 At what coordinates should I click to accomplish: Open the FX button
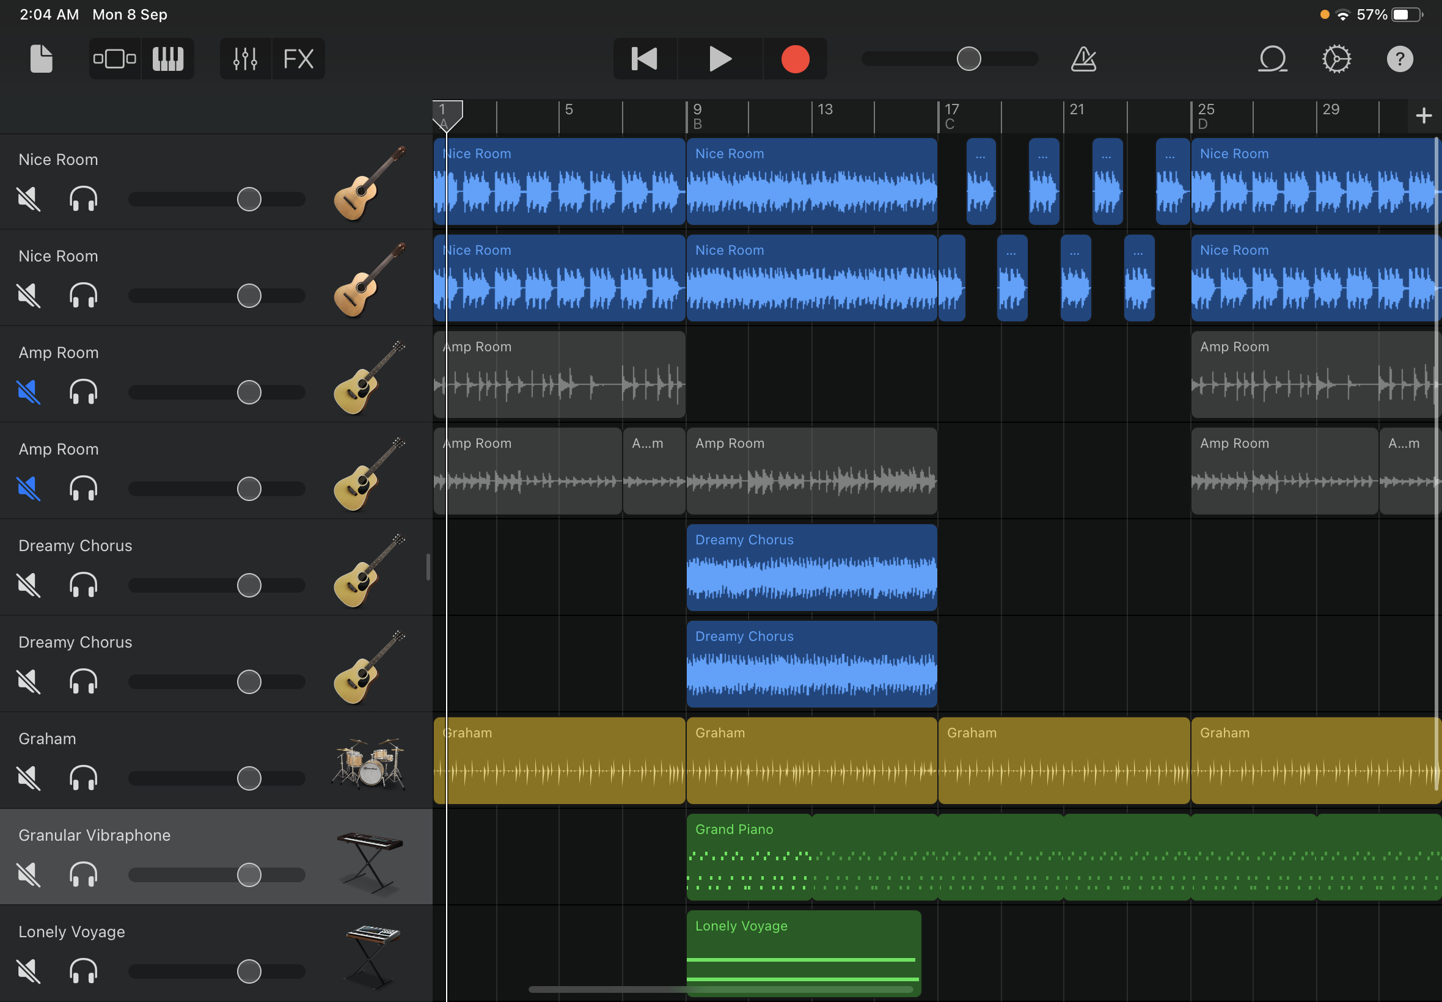coord(298,59)
